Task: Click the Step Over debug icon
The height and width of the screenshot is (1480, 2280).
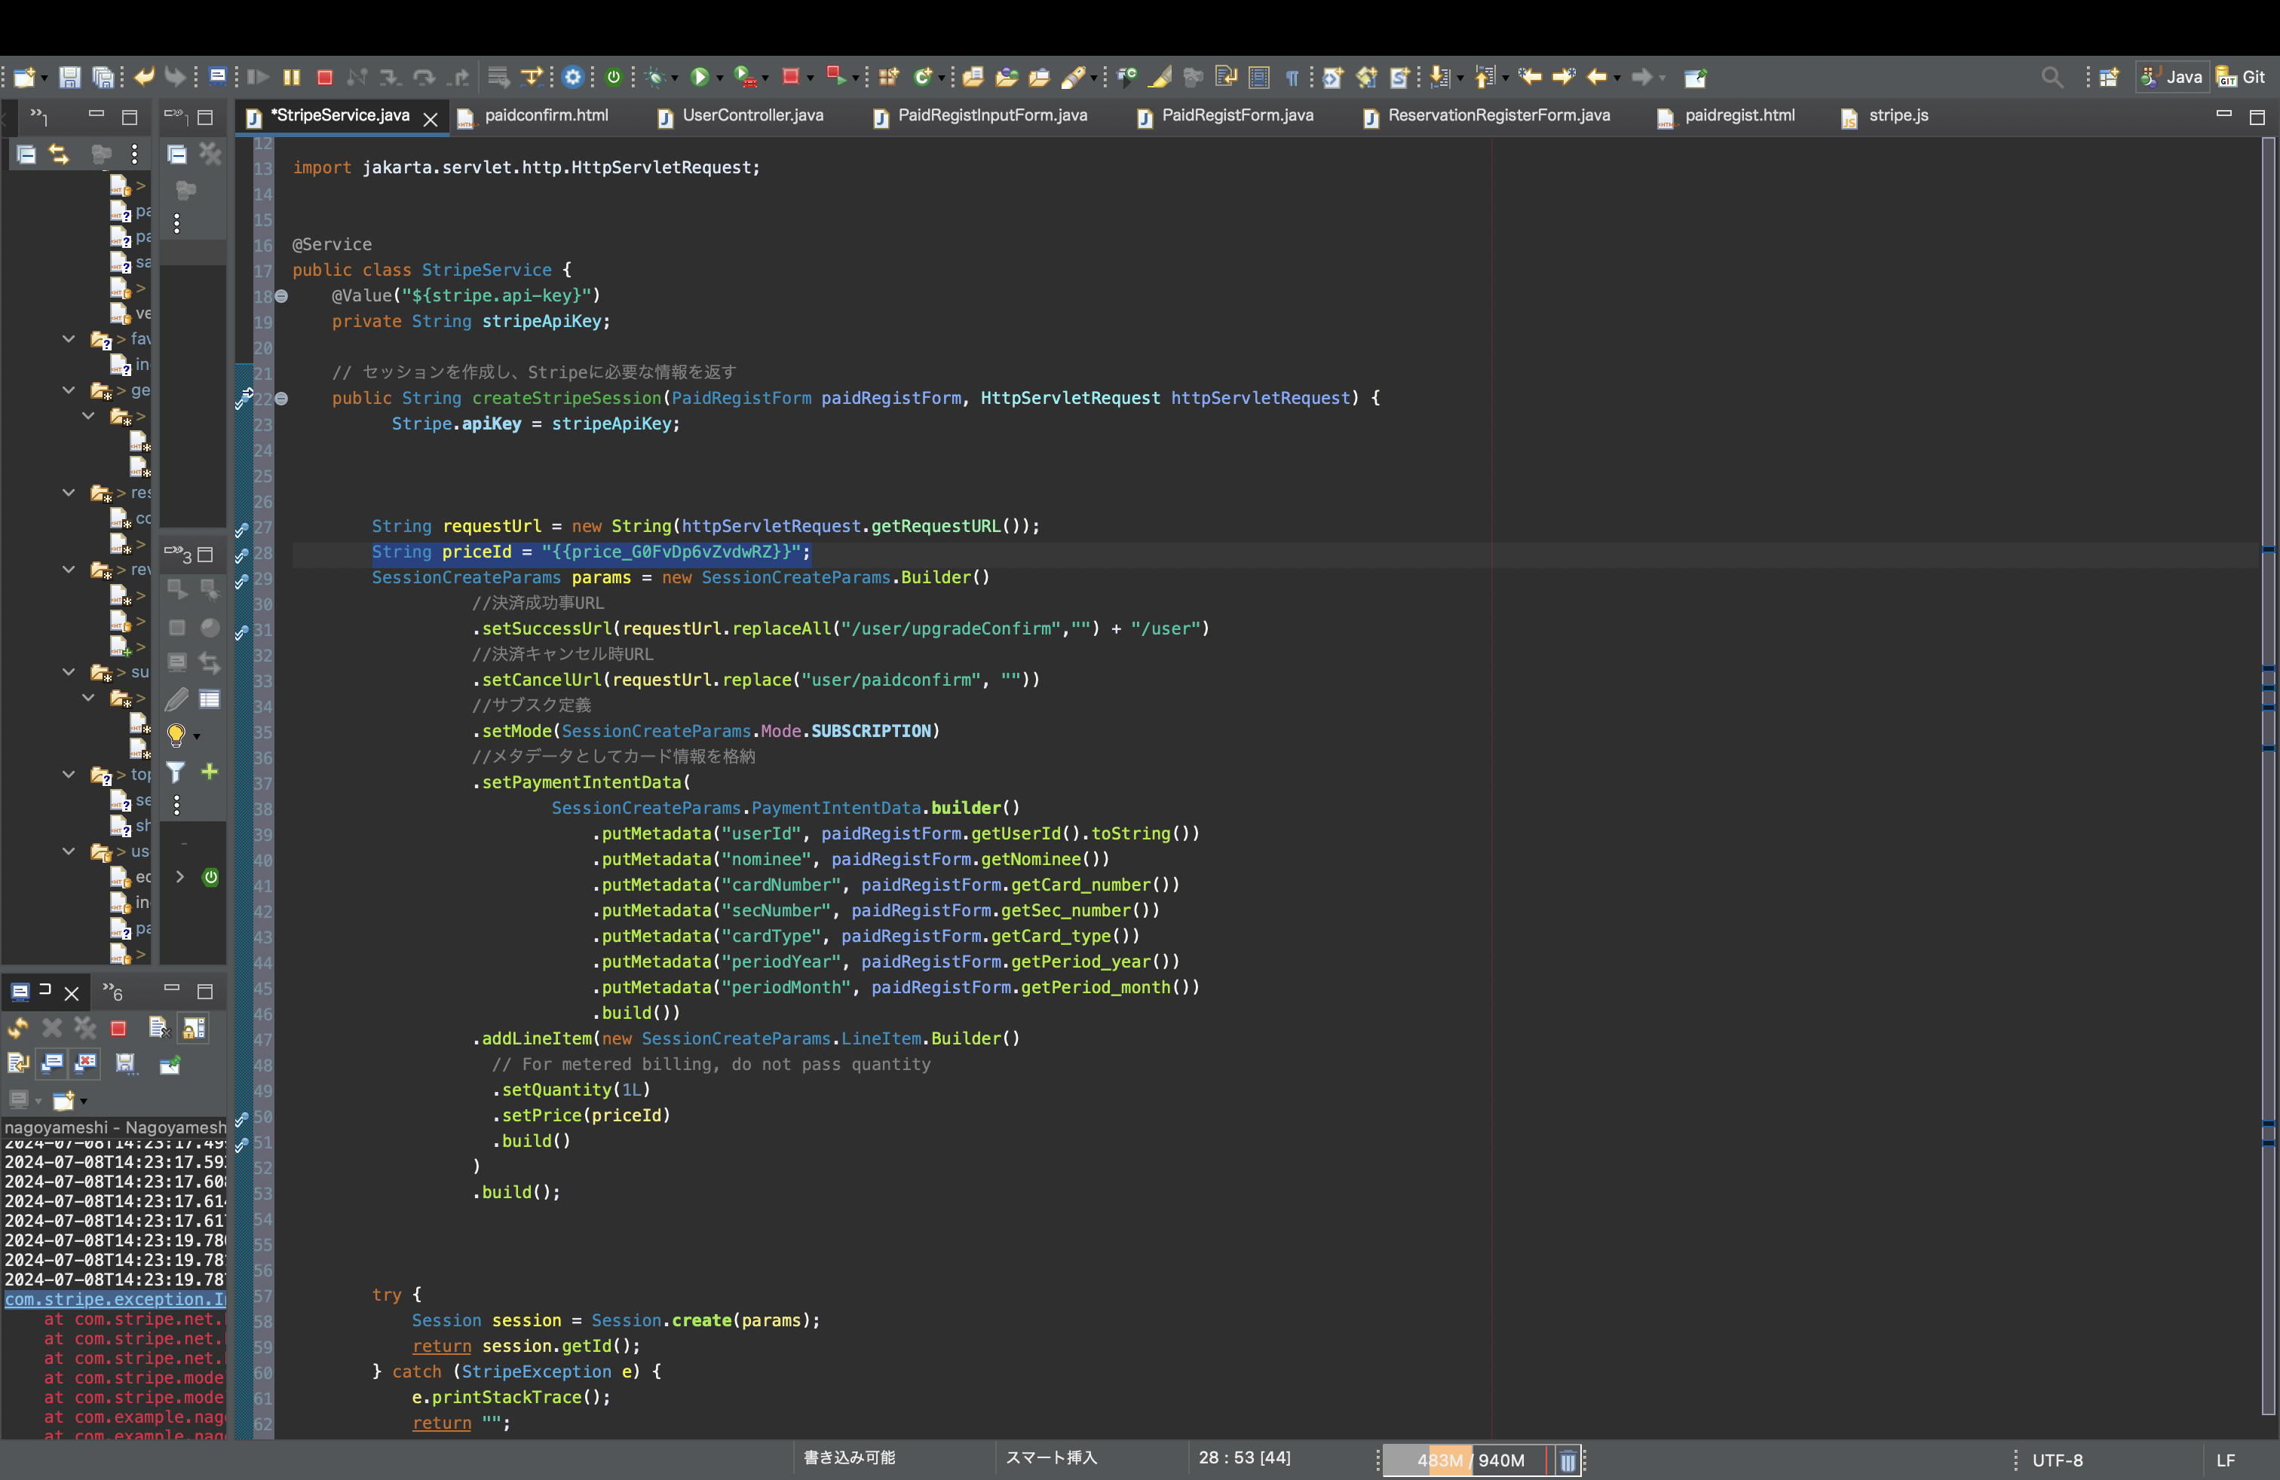Action: (x=424, y=78)
